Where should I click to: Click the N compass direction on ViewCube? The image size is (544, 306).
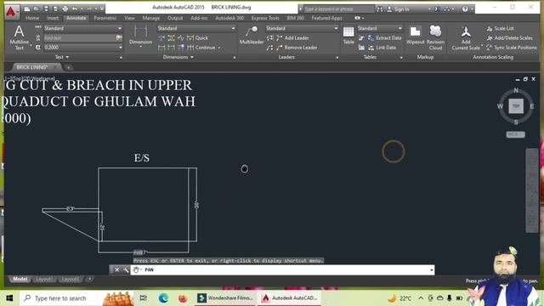[x=516, y=91]
